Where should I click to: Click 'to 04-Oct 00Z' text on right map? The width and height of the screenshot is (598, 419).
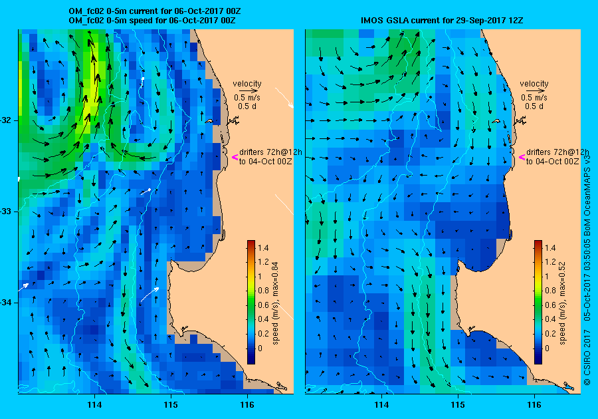553,162
